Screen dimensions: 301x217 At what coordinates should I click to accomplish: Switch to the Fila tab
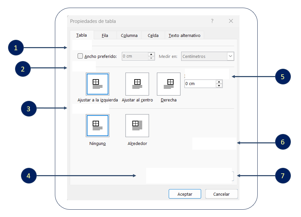click(105, 36)
